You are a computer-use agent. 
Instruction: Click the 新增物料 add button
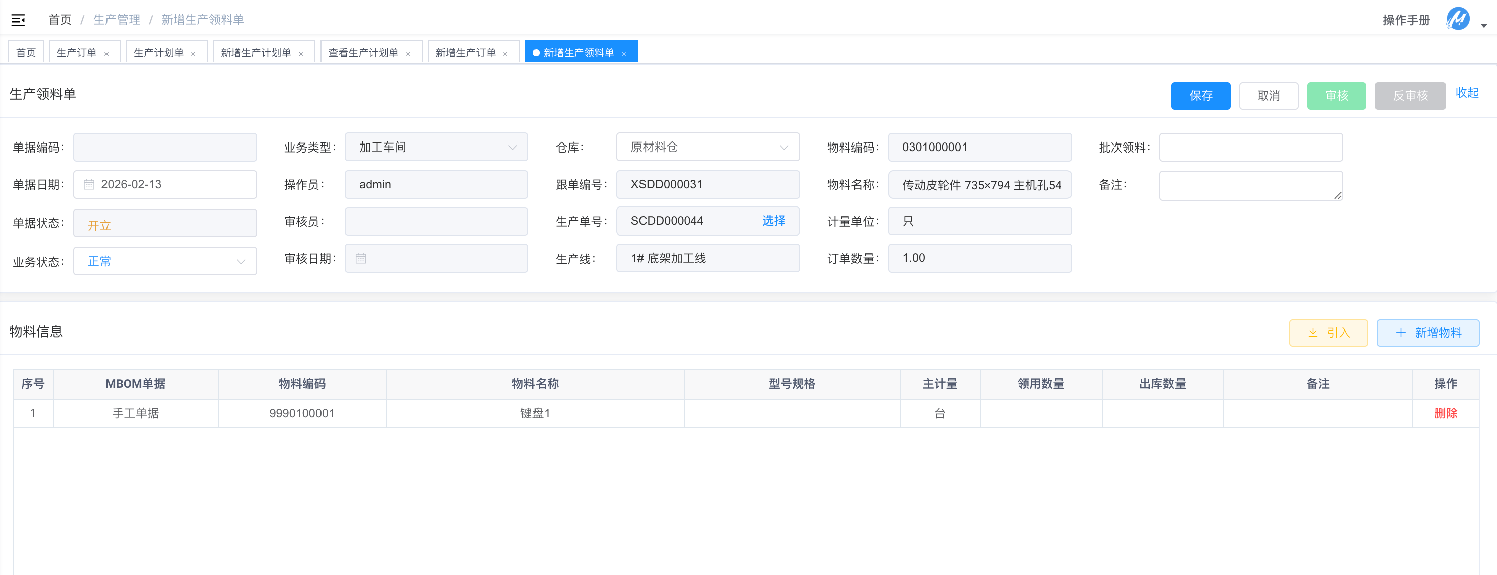point(1428,333)
